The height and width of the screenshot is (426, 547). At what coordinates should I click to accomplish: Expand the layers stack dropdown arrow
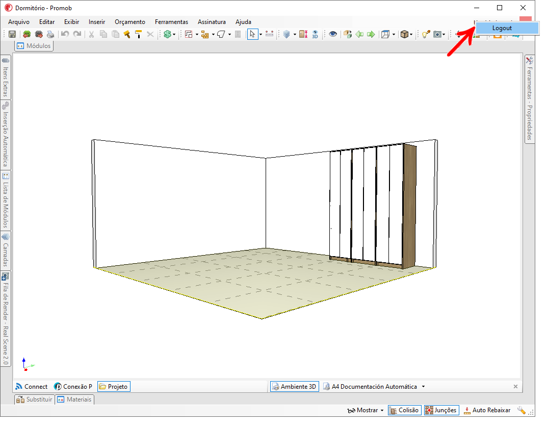[295, 34]
